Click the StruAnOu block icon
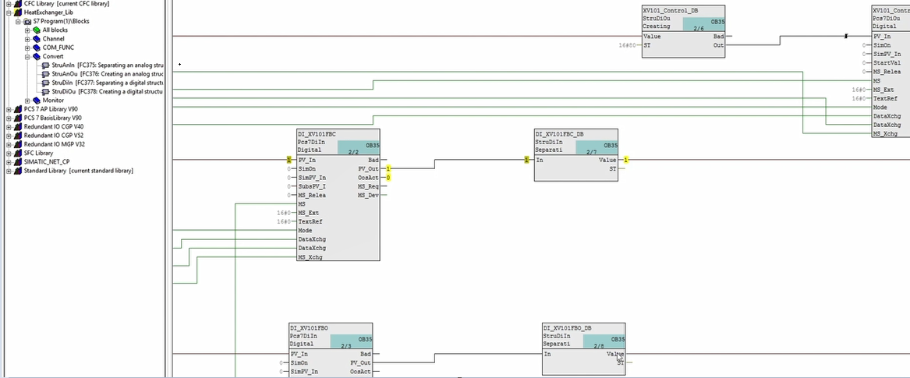The image size is (910, 378). click(x=46, y=73)
